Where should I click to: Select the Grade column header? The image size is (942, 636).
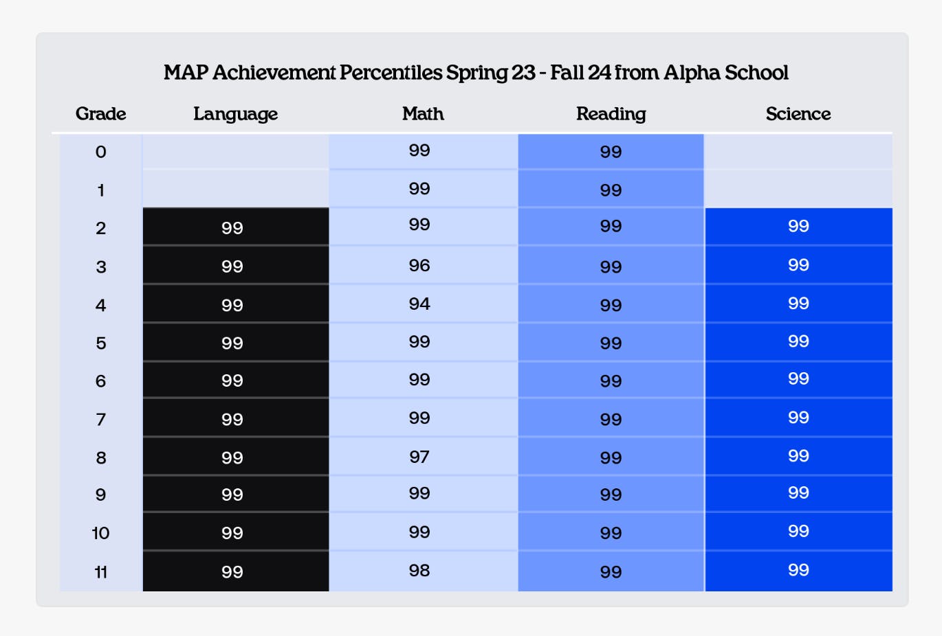100,114
